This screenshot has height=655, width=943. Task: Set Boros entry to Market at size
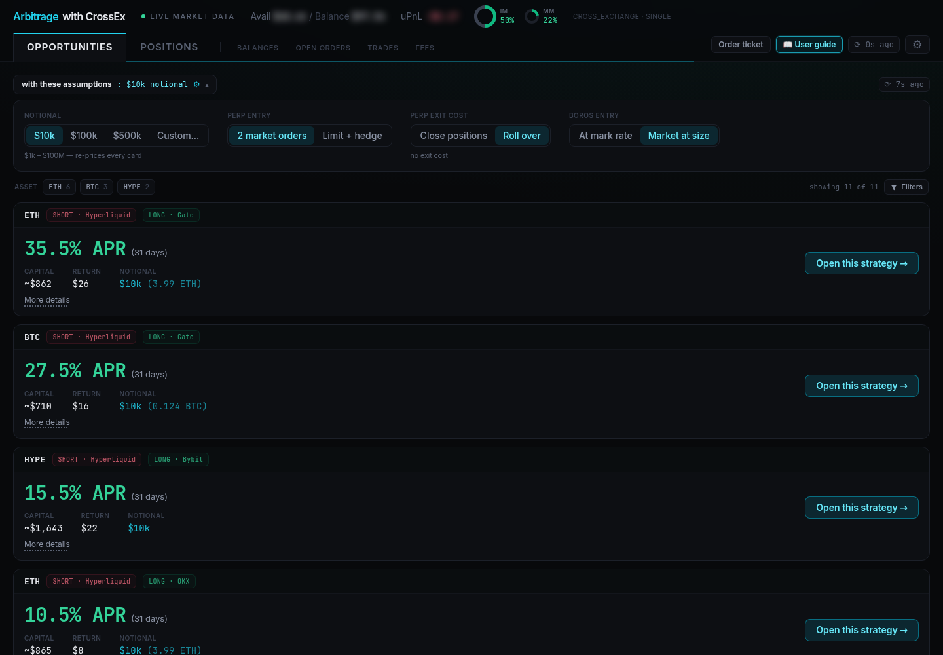tap(679, 136)
